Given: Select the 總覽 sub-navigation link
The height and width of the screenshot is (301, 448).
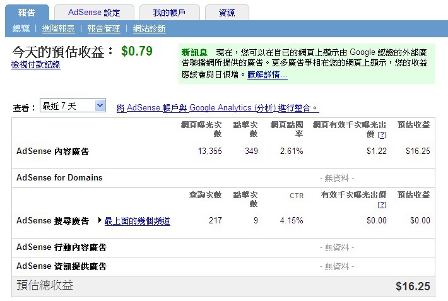Looking at the screenshot, I should click(x=21, y=28).
